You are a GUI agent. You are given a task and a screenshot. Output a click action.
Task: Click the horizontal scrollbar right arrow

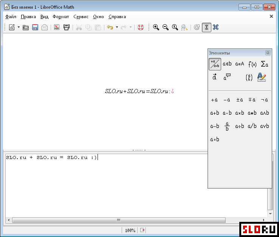point(264,220)
